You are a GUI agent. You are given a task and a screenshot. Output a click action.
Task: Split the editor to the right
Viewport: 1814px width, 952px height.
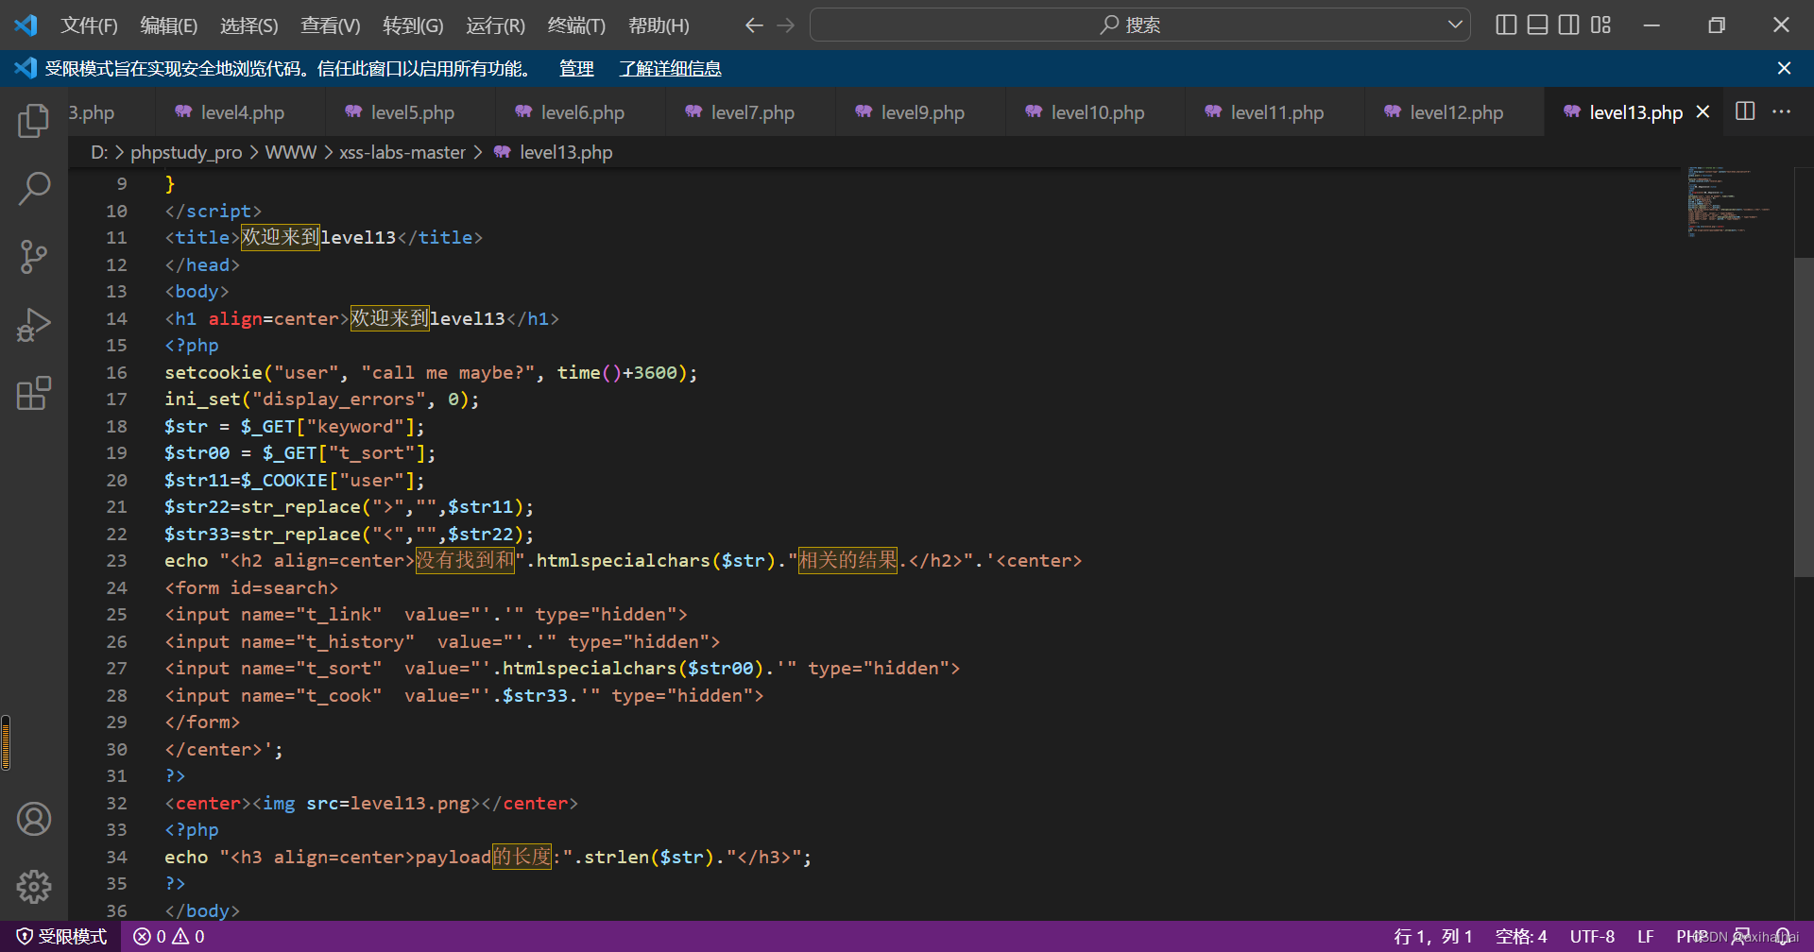point(1745,111)
